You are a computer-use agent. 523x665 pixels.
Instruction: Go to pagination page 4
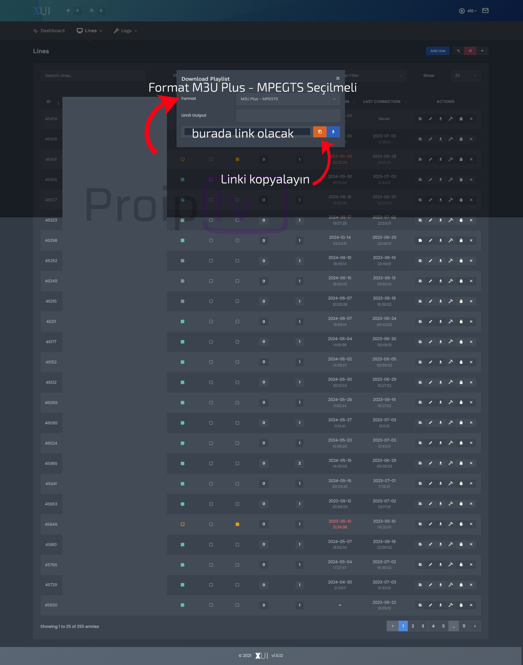click(x=433, y=626)
